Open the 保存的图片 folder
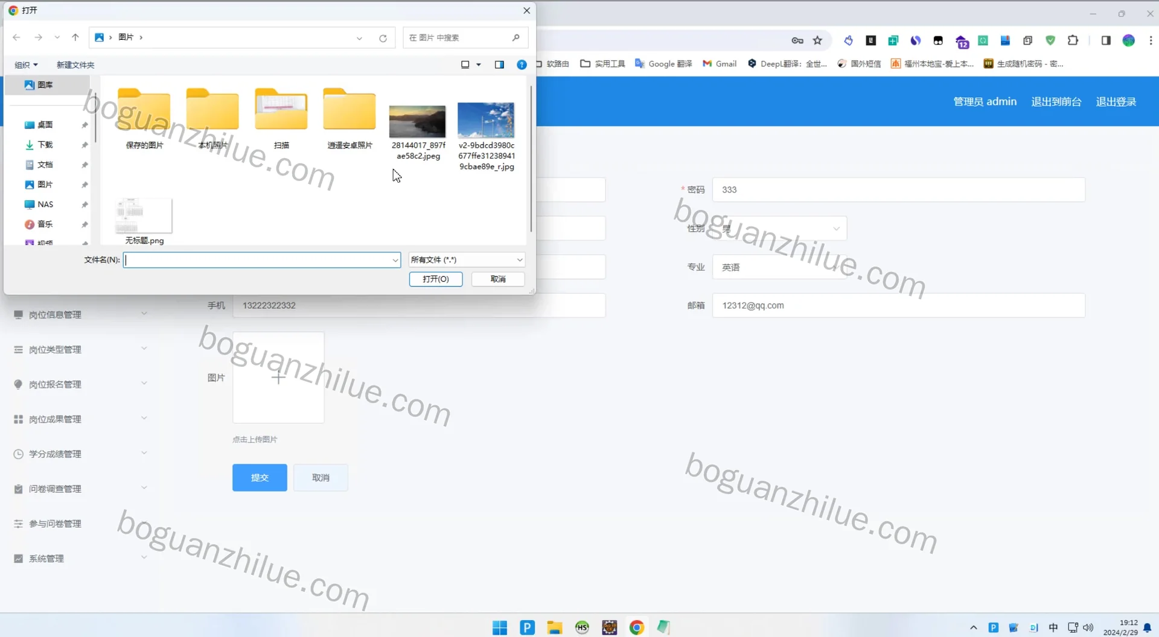Screen dimensions: 1159x637 point(144,118)
